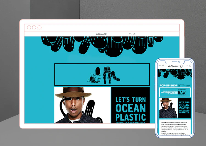Tap the Ocean Plastic Fantastic panel on phone
The height and width of the screenshot is (146, 206).
pos(184,108)
